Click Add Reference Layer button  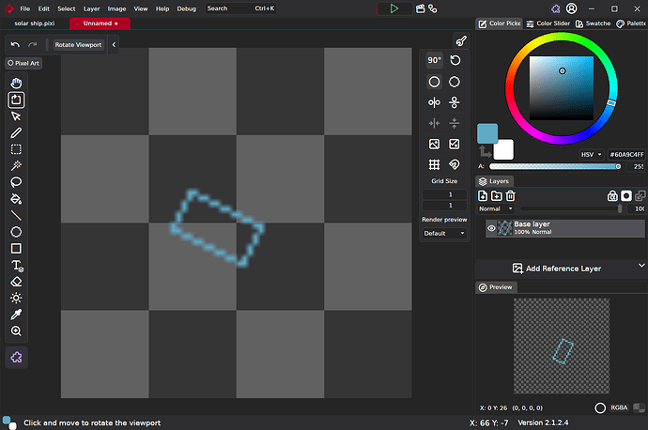click(557, 269)
